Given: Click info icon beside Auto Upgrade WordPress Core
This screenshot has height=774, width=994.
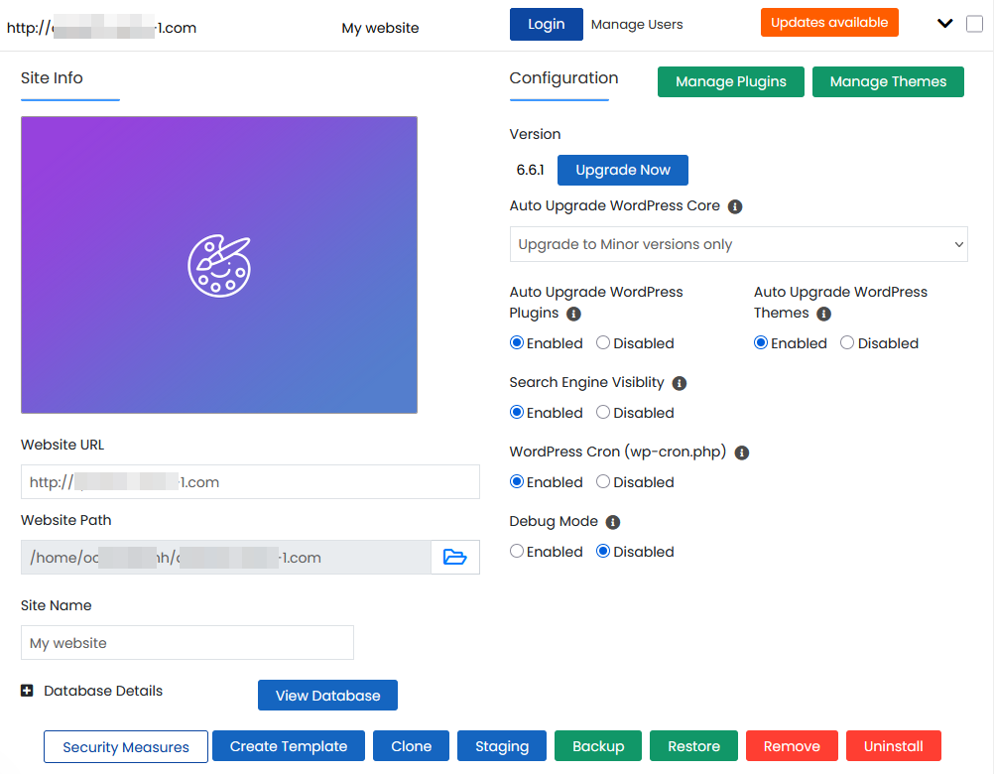Looking at the screenshot, I should (x=735, y=206).
